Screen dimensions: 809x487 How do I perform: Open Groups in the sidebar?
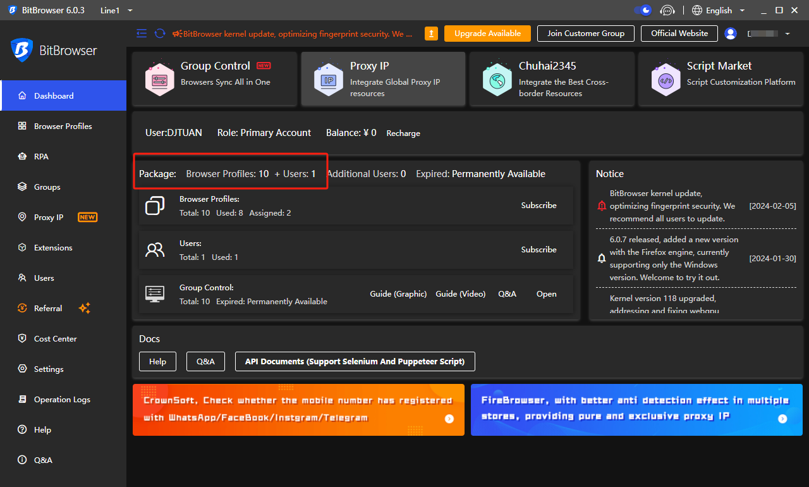point(63,187)
